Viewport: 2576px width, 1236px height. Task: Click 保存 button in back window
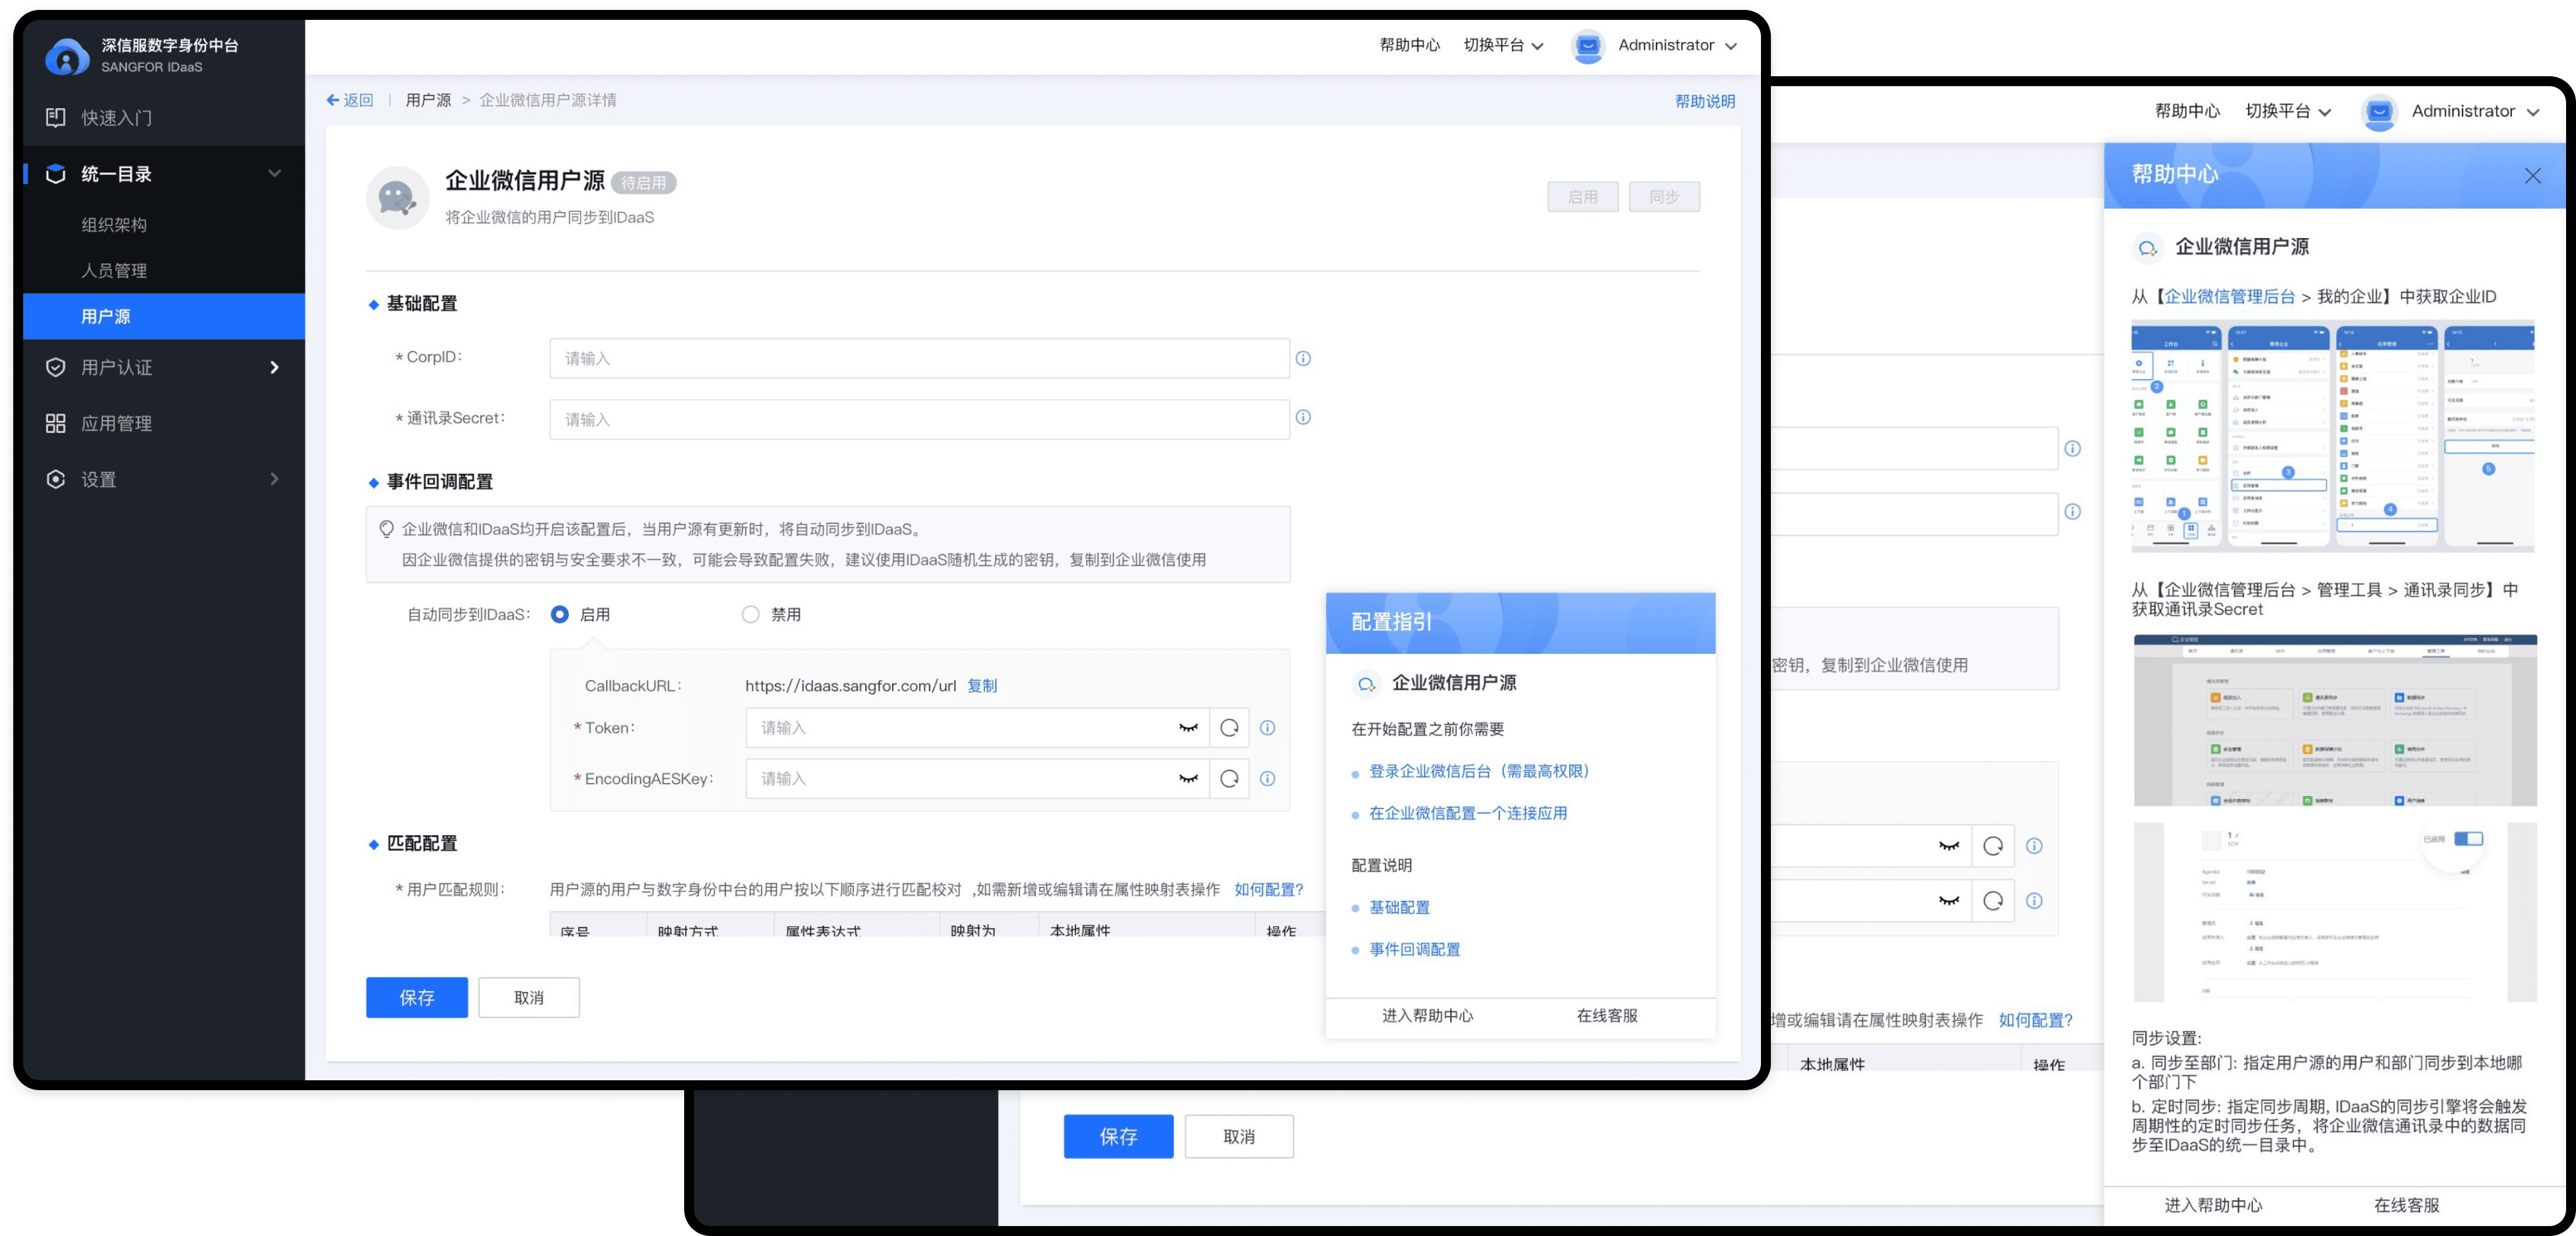(x=1118, y=1137)
